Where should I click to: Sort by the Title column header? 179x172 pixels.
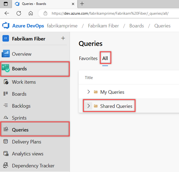89,78
